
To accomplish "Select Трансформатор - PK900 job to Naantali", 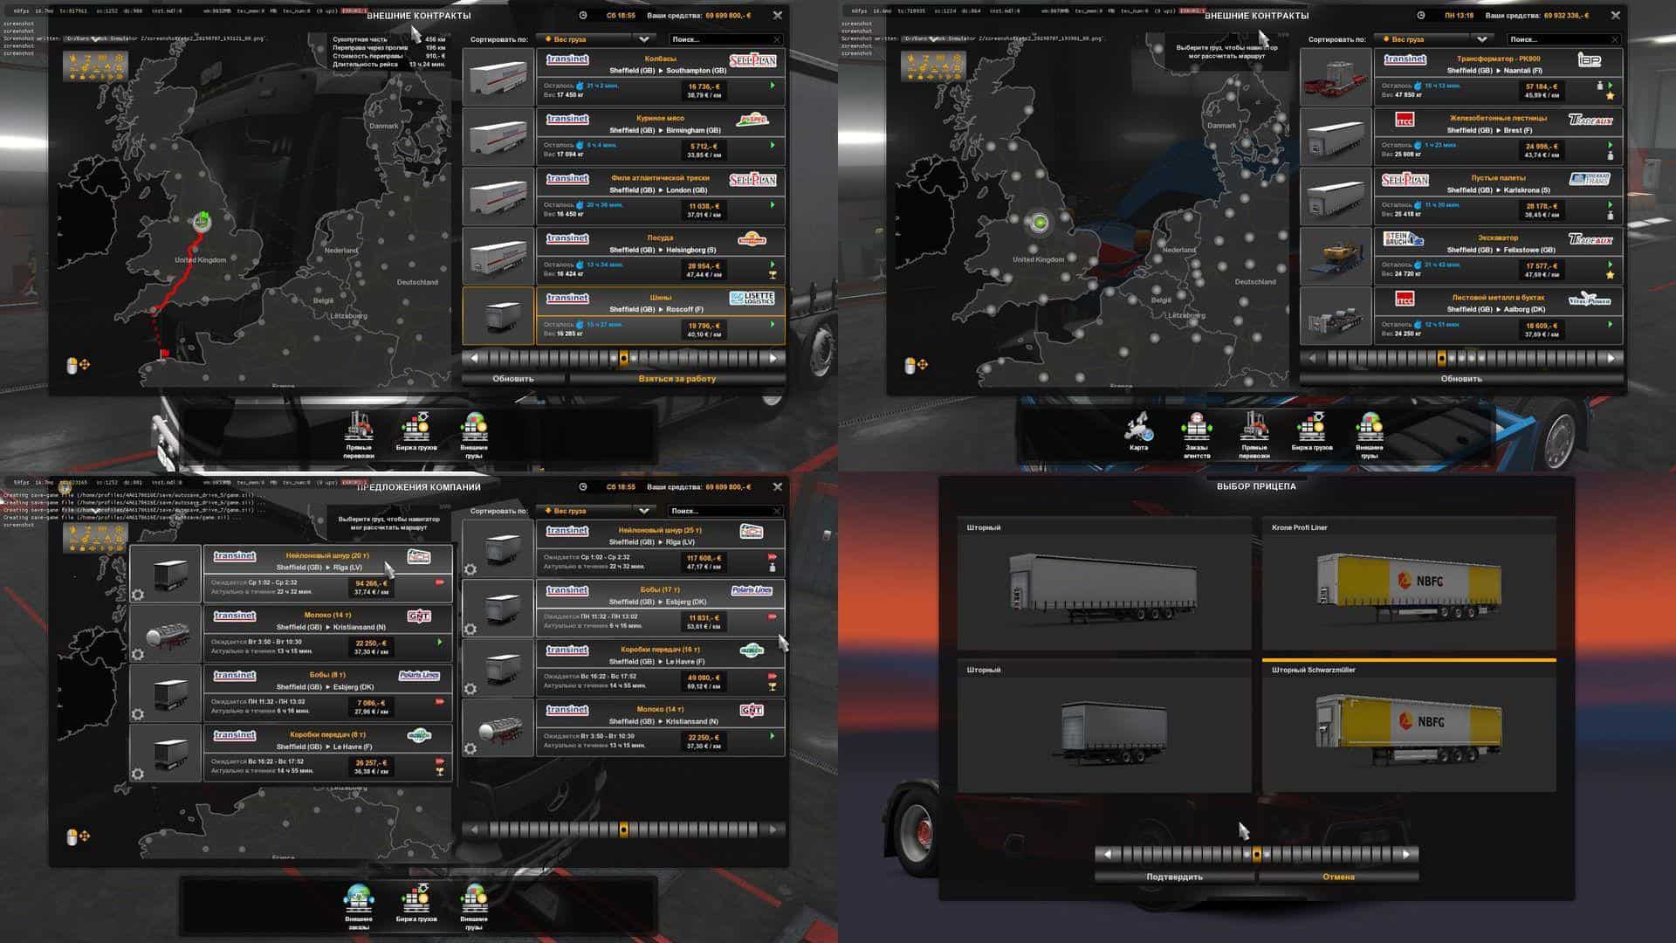I will 1497,65.
